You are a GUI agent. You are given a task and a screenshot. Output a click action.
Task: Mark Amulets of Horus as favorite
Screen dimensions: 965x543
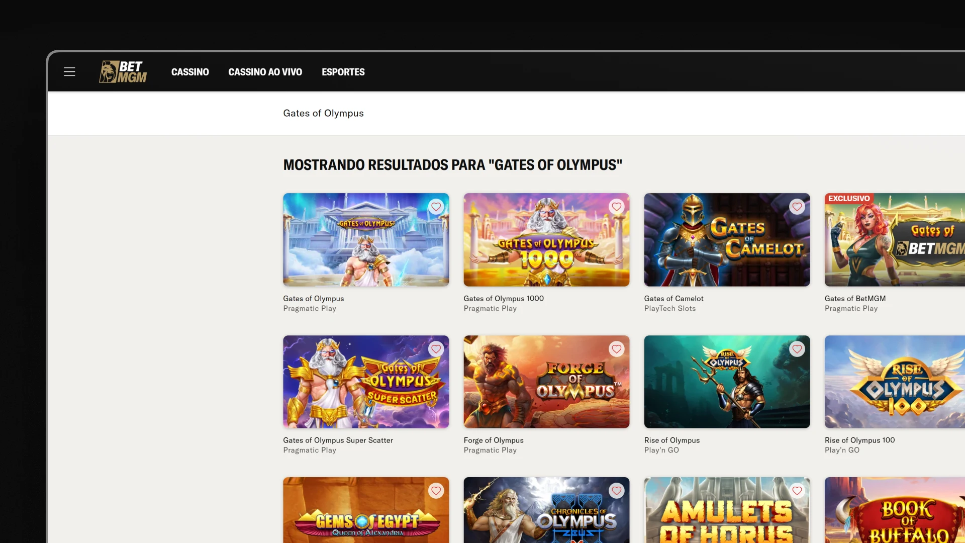(797, 491)
